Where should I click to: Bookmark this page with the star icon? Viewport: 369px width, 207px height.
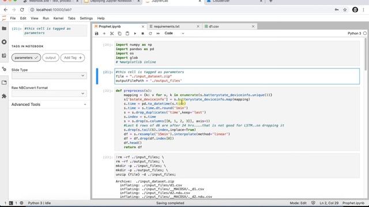(345, 10)
